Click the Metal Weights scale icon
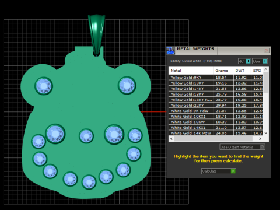The height and width of the screenshot is (210, 280). pos(170,51)
